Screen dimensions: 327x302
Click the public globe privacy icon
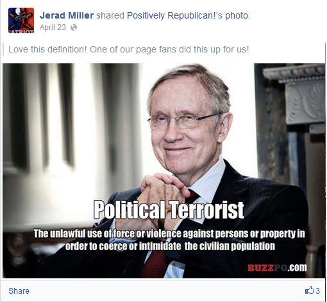(x=74, y=28)
